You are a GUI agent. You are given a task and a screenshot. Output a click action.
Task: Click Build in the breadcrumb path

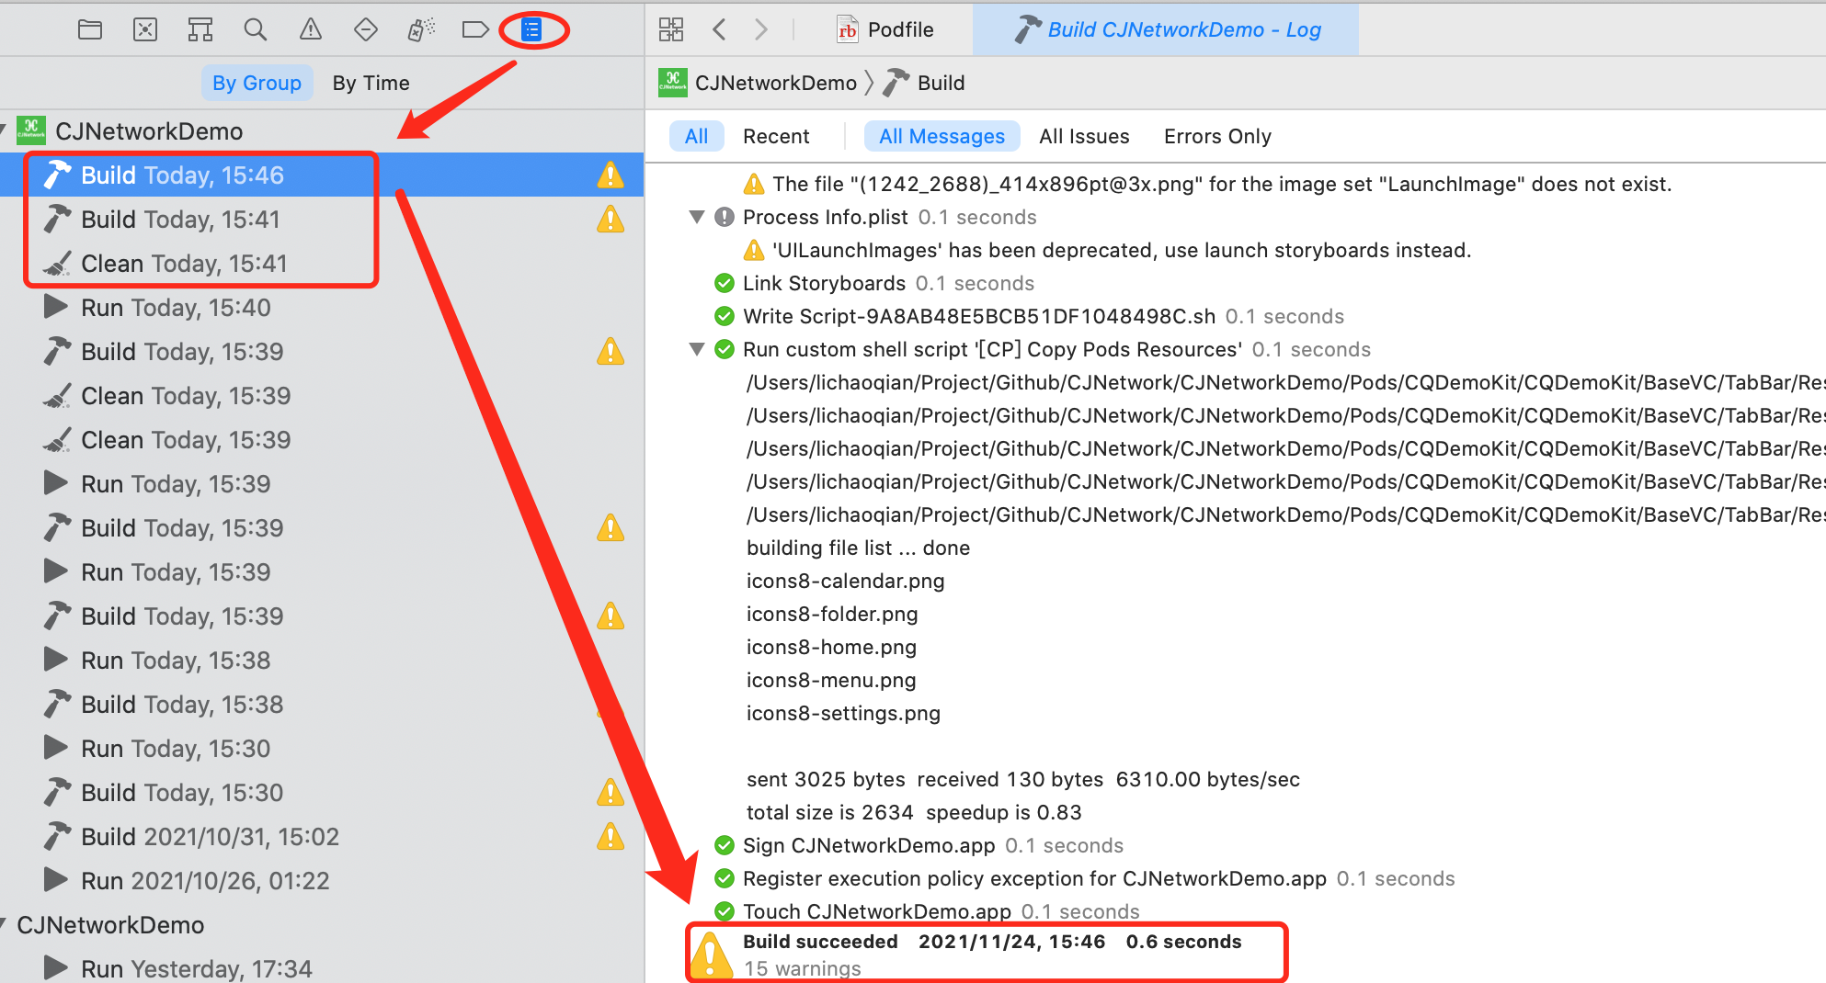[942, 83]
